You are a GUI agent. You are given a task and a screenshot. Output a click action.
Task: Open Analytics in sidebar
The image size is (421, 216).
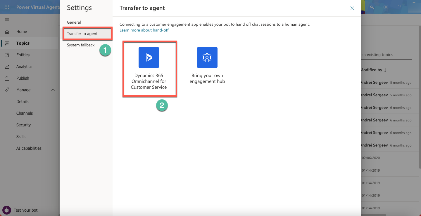[24, 67]
